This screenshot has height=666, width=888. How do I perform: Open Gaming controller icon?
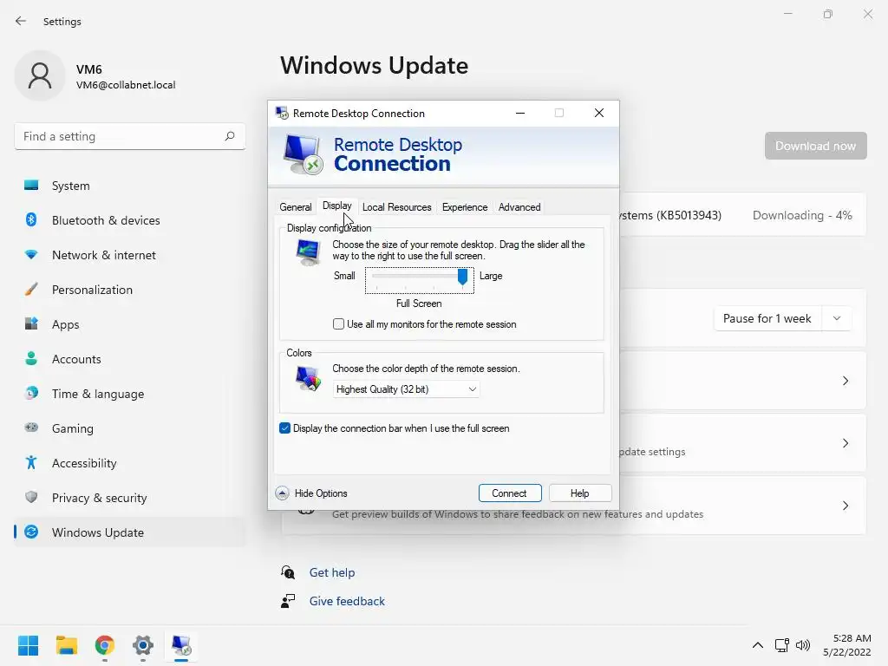tap(31, 428)
